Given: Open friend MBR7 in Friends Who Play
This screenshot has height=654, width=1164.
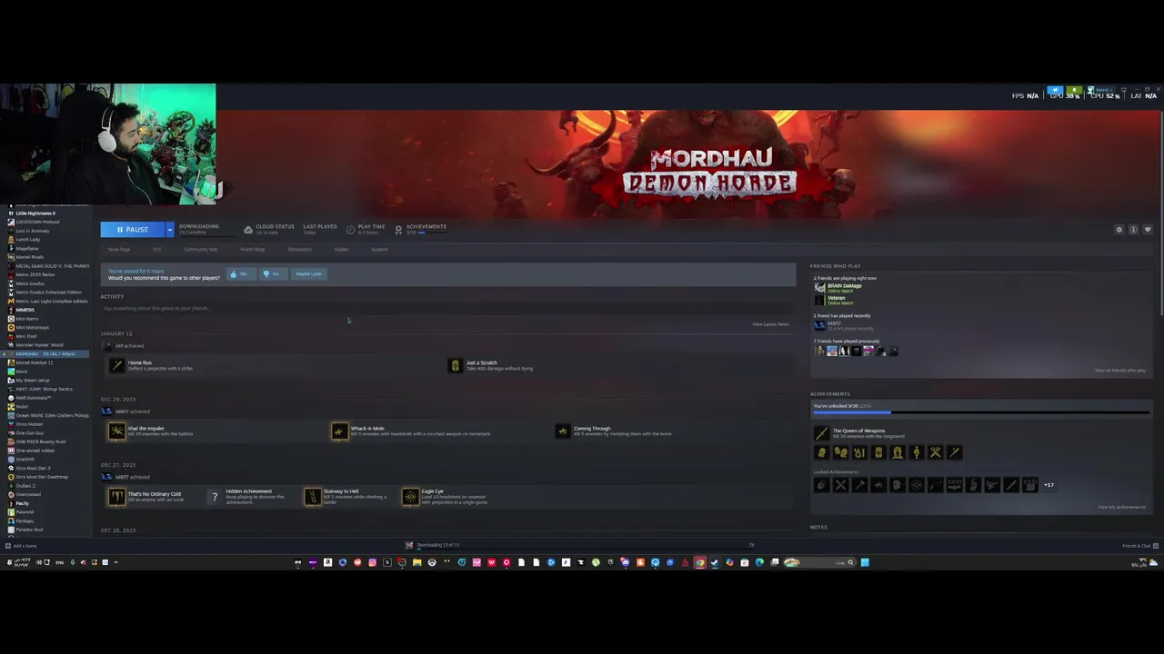Looking at the screenshot, I should point(835,324).
